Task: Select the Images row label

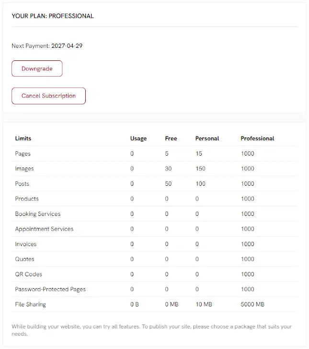Action: click(24, 169)
